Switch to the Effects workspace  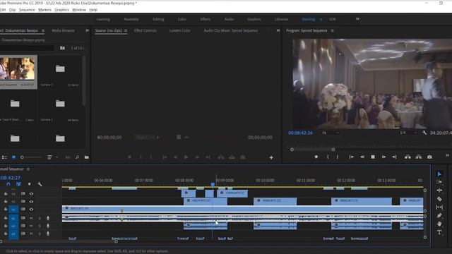coord(206,19)
